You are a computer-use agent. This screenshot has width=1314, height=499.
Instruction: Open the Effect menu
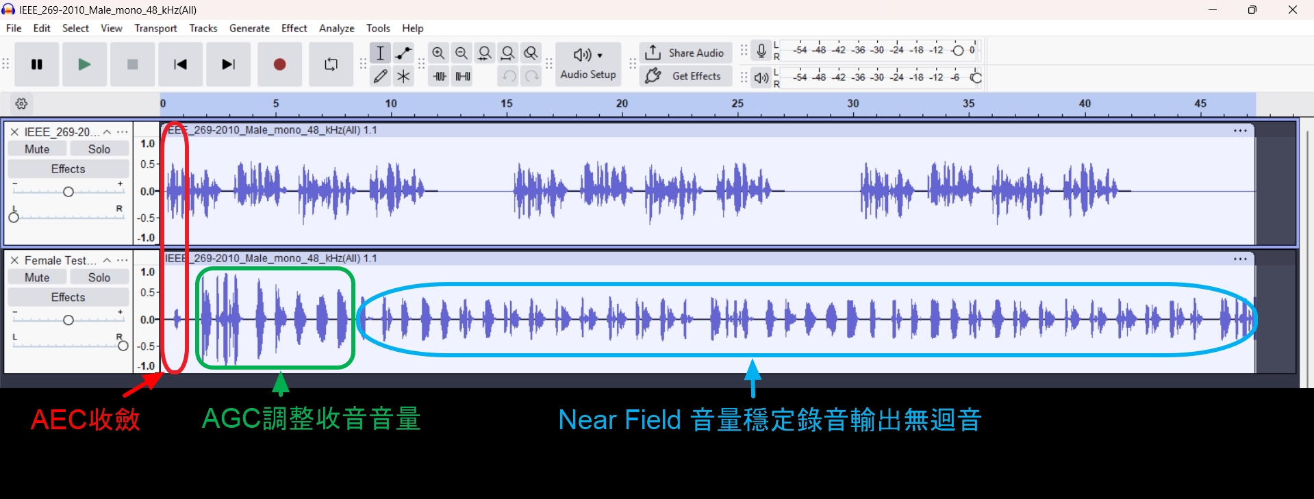click(x=294, y=28)
